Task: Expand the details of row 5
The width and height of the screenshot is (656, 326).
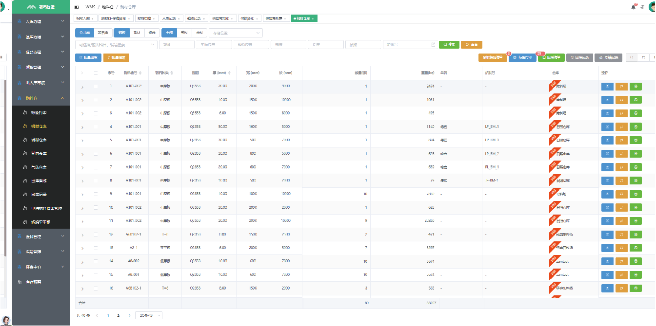Action: [x=82, y=140]
